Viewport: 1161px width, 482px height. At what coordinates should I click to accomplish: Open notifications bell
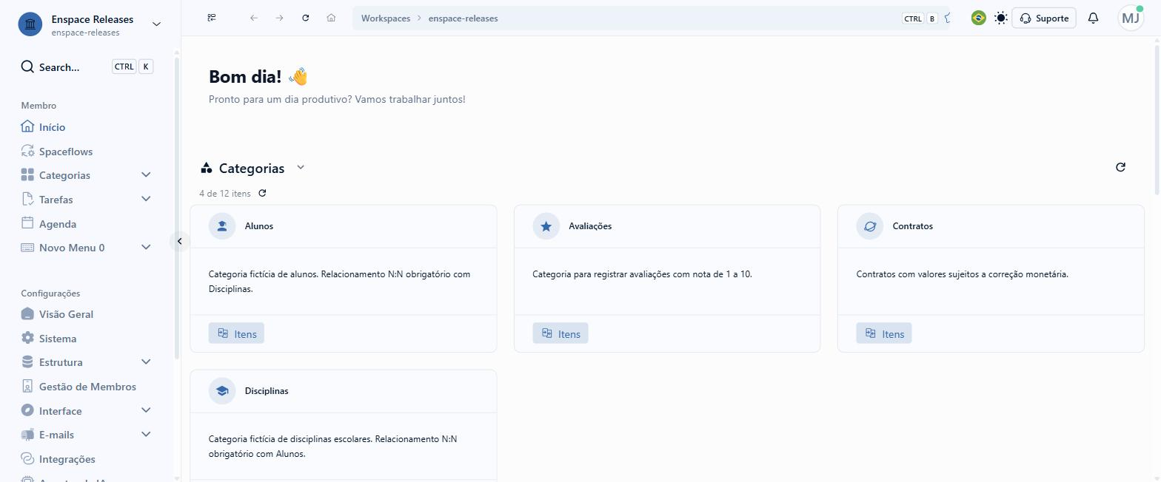click(x=1093, y=18)
